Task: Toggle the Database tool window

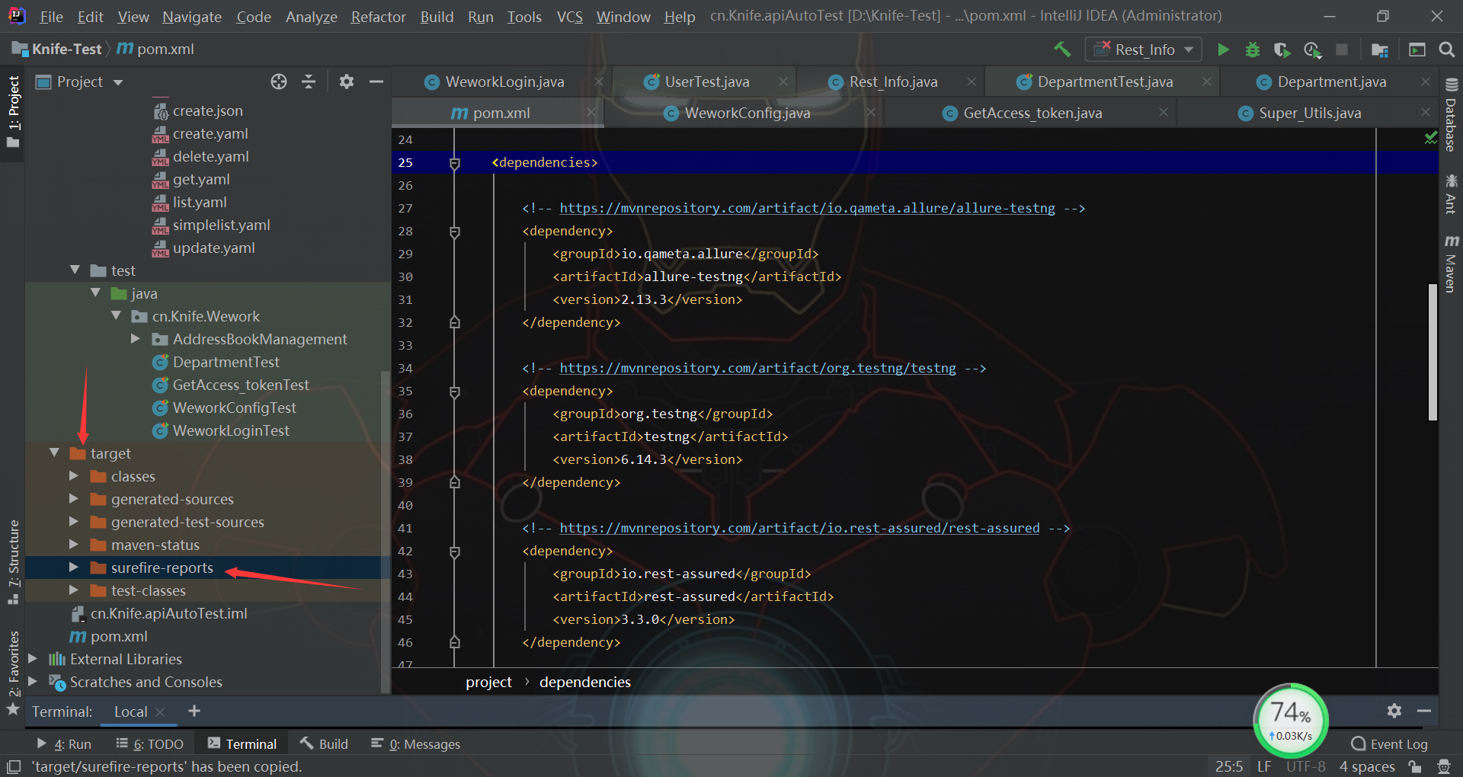Action: tap(1451, 116)
